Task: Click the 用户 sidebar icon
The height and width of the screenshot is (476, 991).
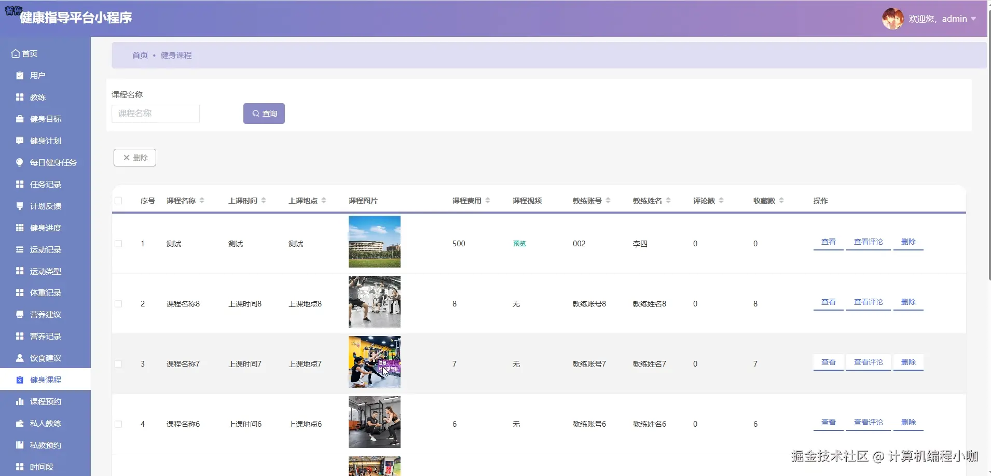Action: [20, 76]
